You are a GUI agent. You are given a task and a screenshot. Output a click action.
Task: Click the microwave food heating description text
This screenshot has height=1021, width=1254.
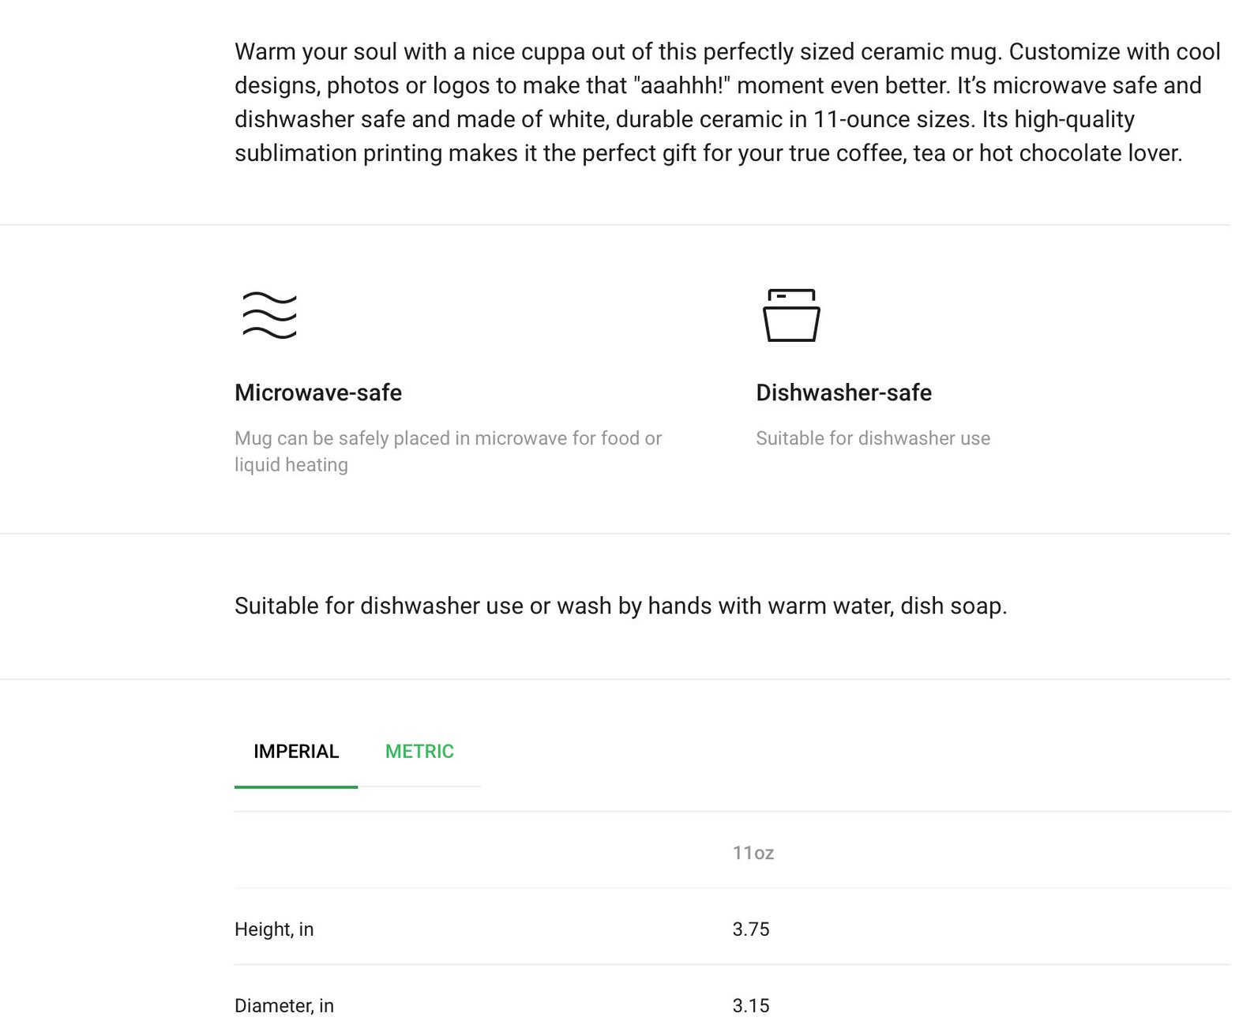[x=448, y=451]
